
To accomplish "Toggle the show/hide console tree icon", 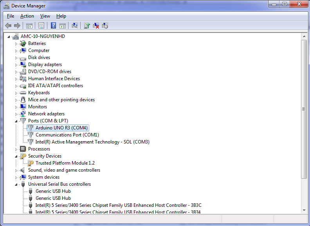I will pyautogui.click(x=29, y=25).
